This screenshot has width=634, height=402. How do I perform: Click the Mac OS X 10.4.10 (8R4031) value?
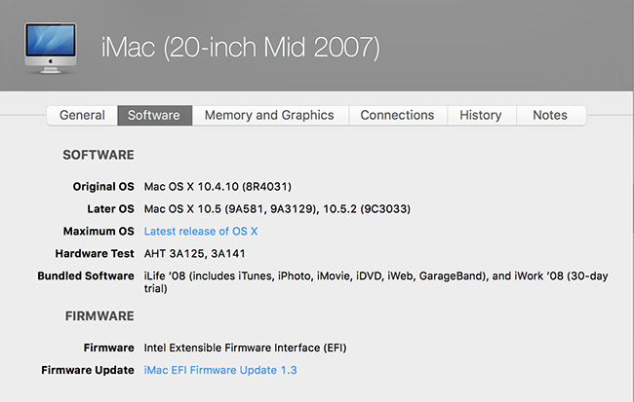pyautogui.click(x=218, y=186)
